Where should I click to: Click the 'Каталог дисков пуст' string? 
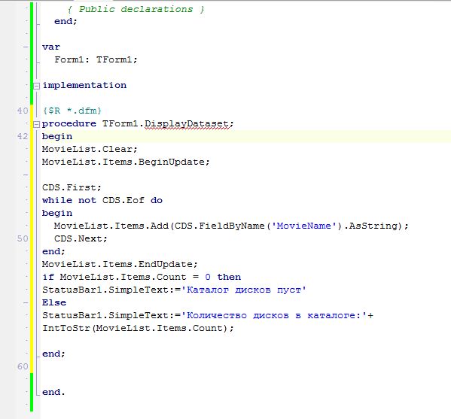coord(244,290)
